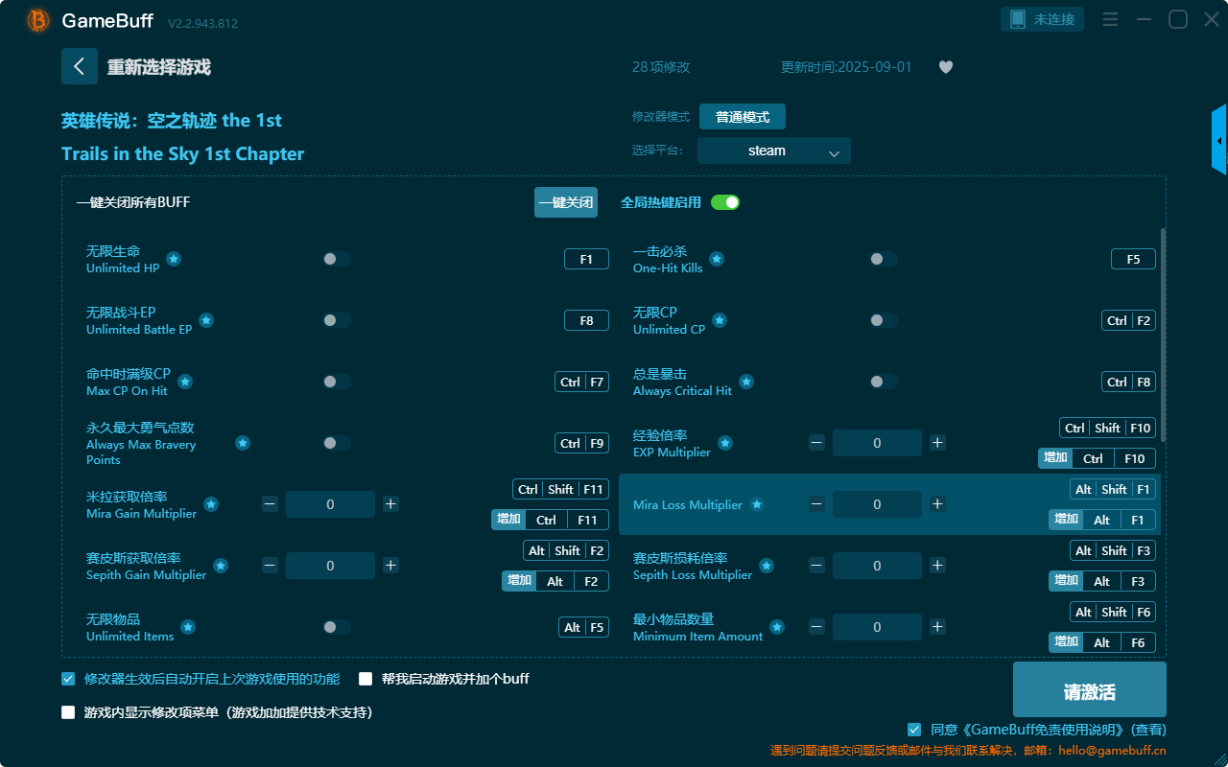Enable Unlimited CP switch

tap(884, 320)
